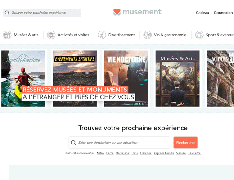Open the Vie Nocturne thumbnail
234x180 pixels.
(x=126, y=79)
